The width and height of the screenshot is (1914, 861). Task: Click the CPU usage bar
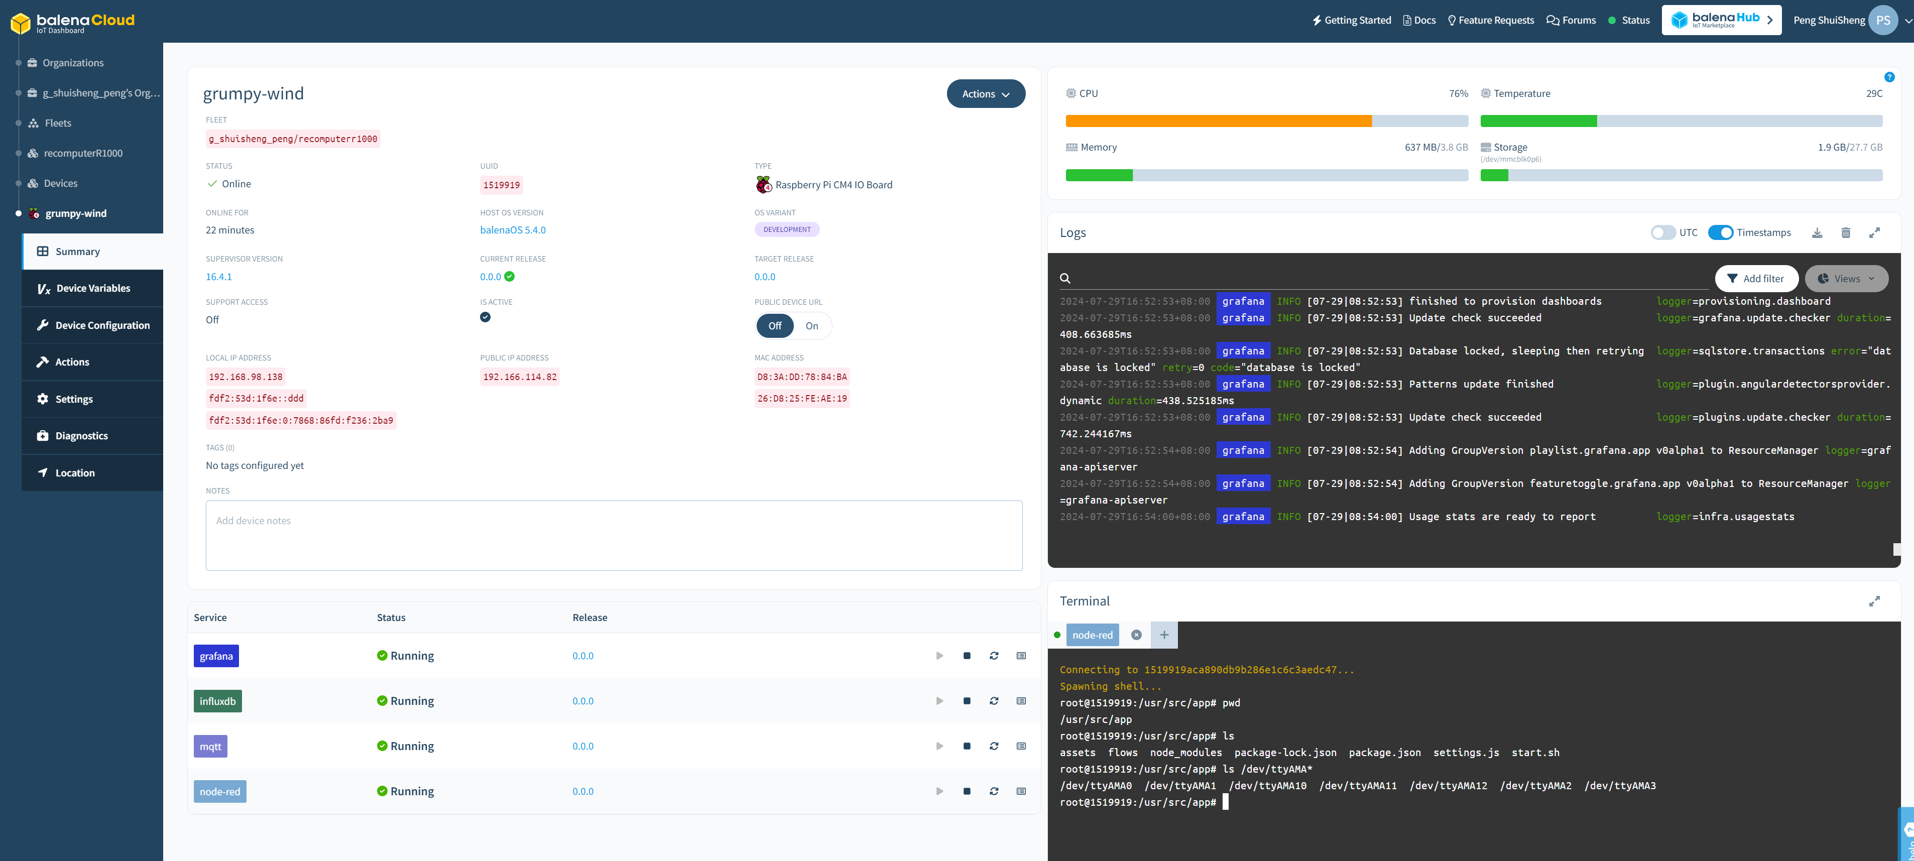click(x=1267, y=121)
